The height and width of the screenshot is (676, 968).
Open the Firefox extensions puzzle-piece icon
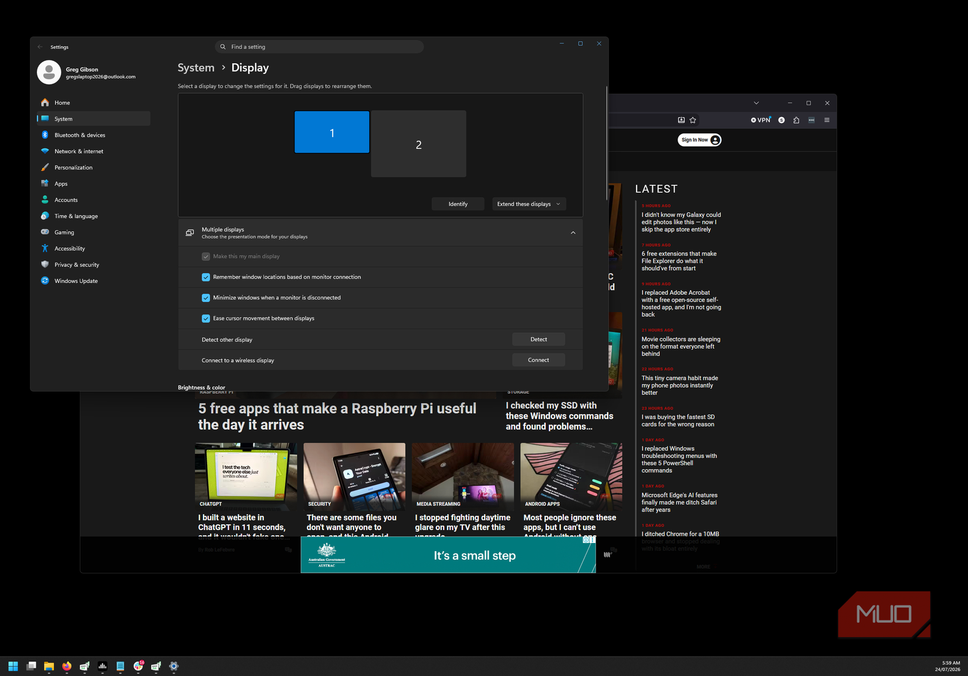coord(796,120)
